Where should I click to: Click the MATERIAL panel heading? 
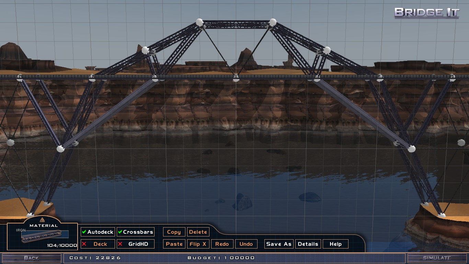coord(44,226)
